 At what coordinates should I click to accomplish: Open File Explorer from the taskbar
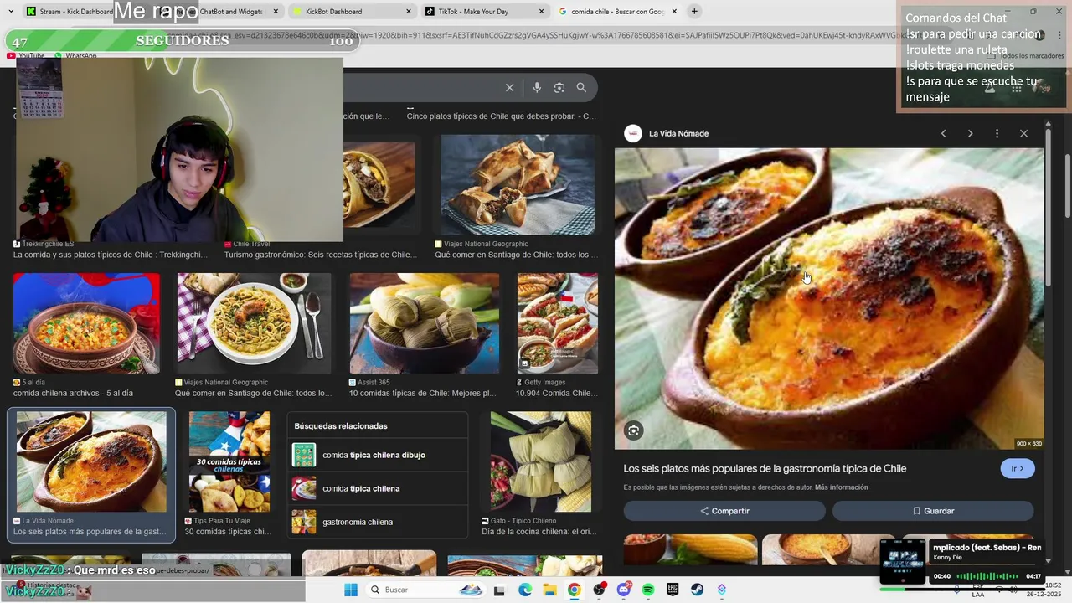coord(549,590)
